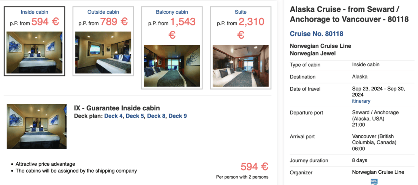View the Deck 9 plan
Viewport: 418px width, 185px height.
[x=177, y=116]
